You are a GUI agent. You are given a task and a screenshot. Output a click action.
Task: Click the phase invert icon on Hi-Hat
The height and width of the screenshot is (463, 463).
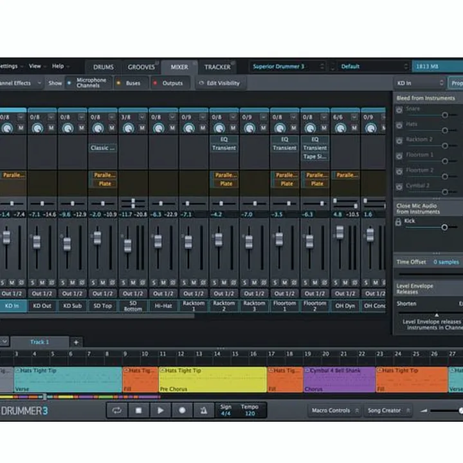[173, 282]
